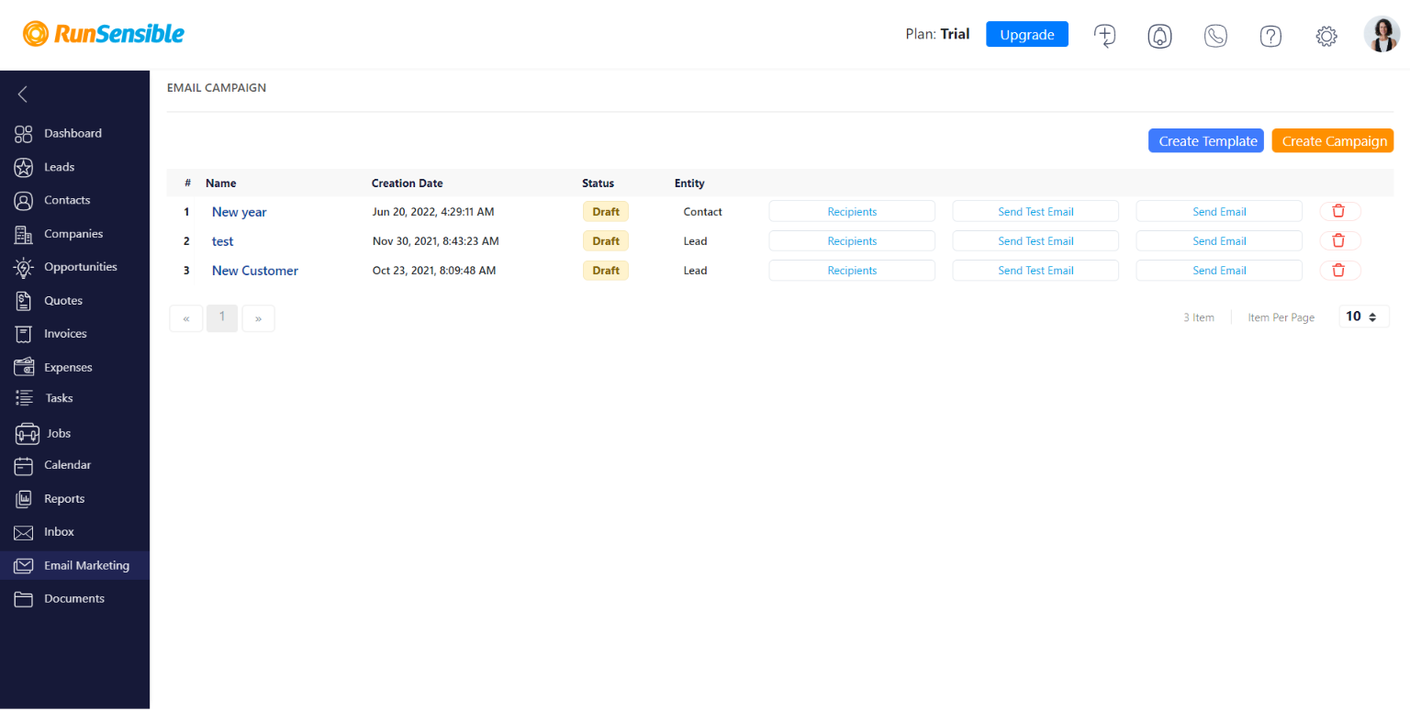Screen dimensions: 1410x711
Task: Open the Documents folder icon
Action: (x=24, y=599)
